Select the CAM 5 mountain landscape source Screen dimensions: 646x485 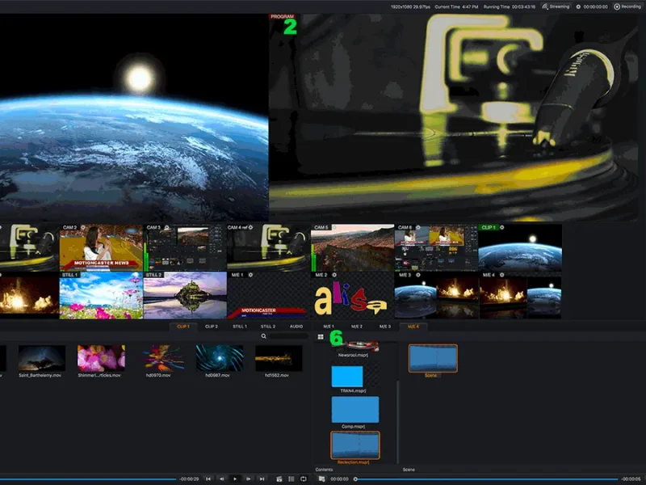[x=353, y=247]
